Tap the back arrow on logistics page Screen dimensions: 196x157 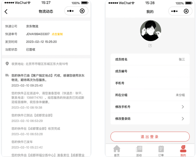pos(6,12)
